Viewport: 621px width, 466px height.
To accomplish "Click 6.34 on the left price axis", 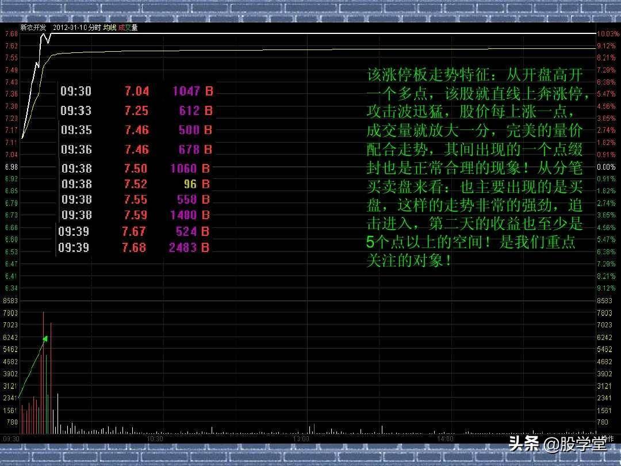I will (11, 288).
